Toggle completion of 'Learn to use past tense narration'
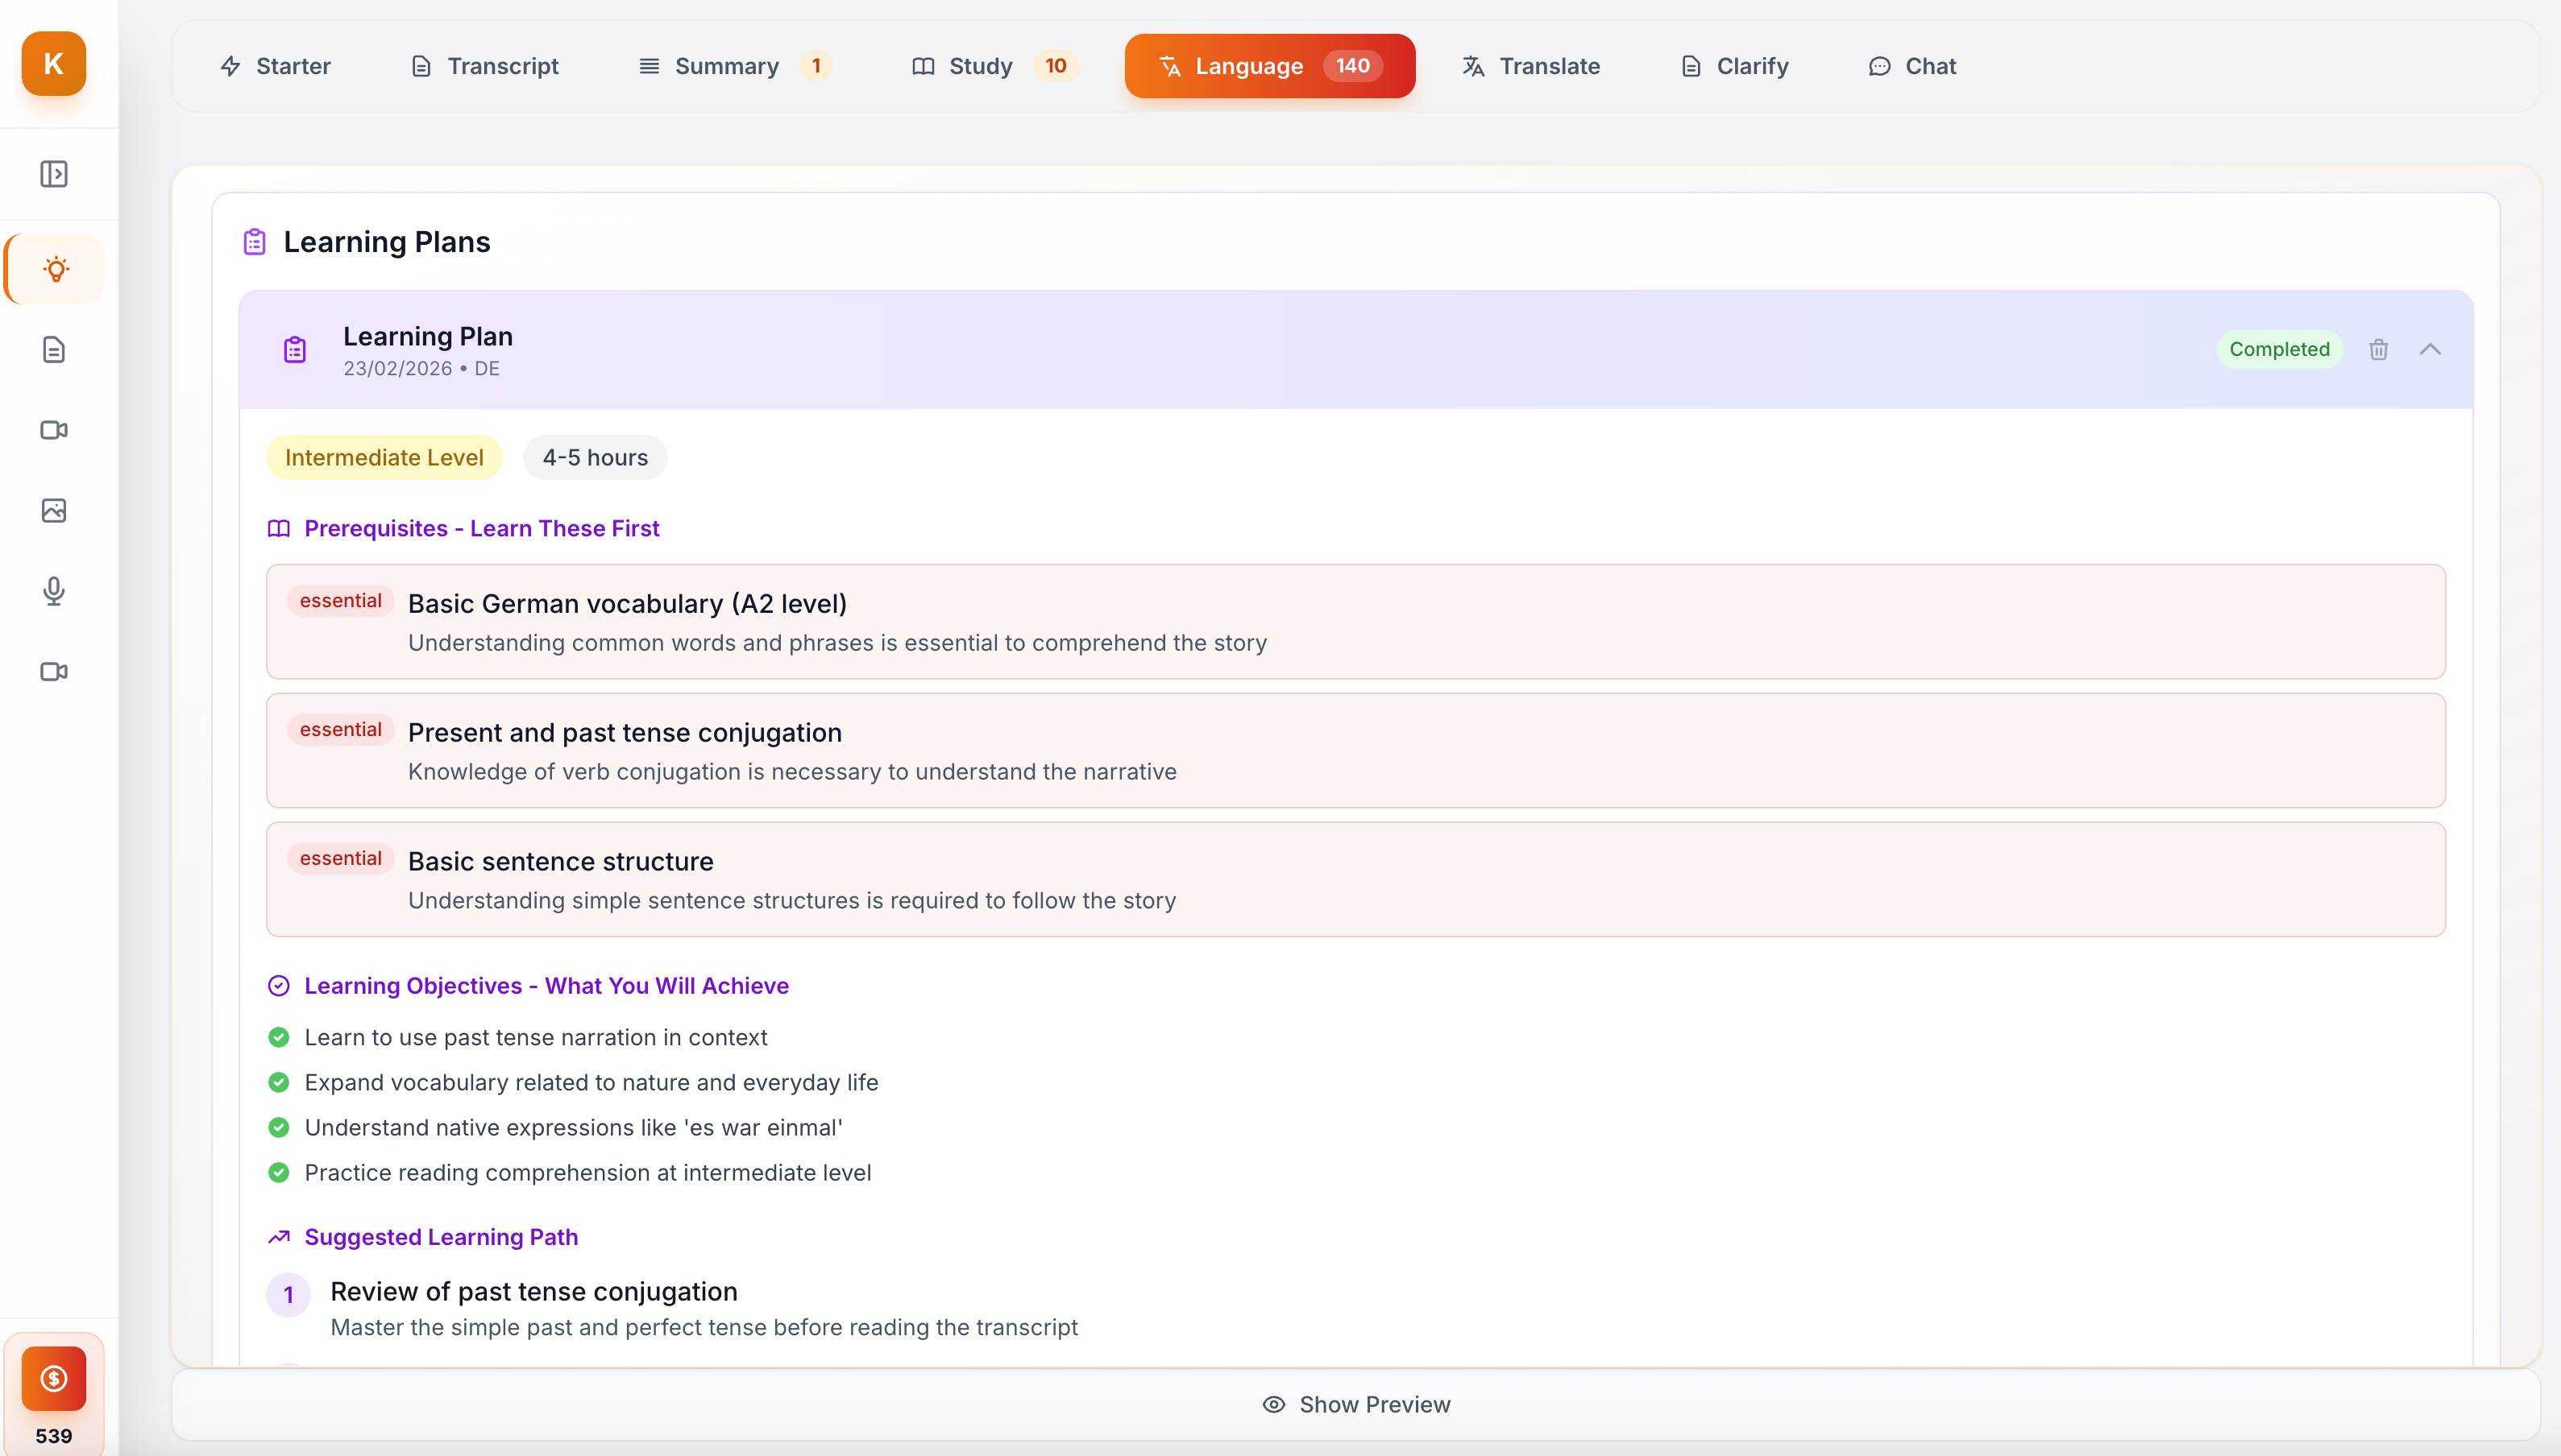 tap(279, 1037)
